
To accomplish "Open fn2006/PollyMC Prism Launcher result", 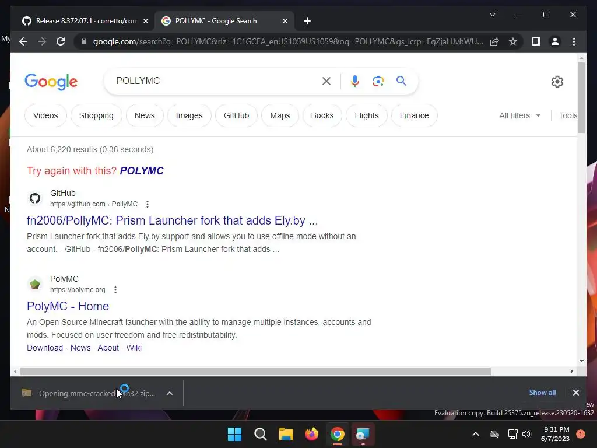I will click(172, 220).
